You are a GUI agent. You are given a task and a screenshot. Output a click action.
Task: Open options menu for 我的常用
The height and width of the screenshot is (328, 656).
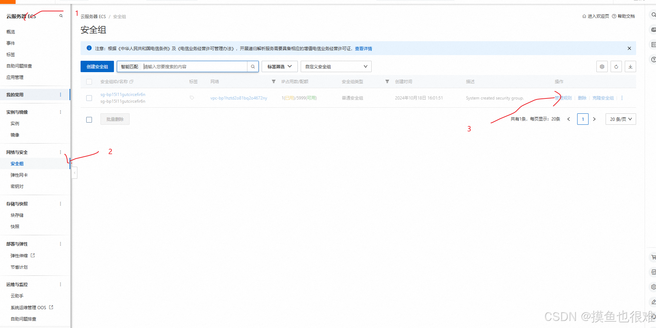[x=60, y=95]
